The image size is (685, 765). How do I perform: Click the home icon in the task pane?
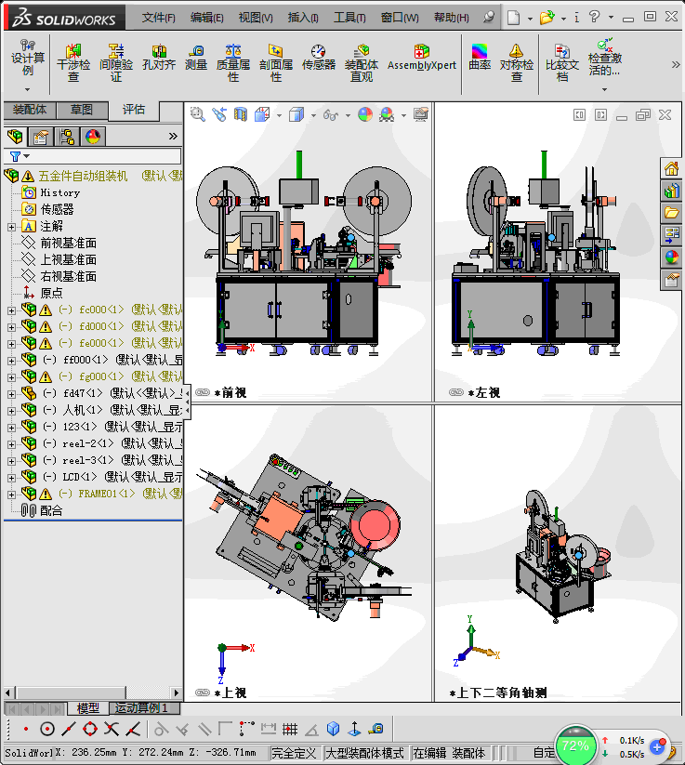point(671,169)
